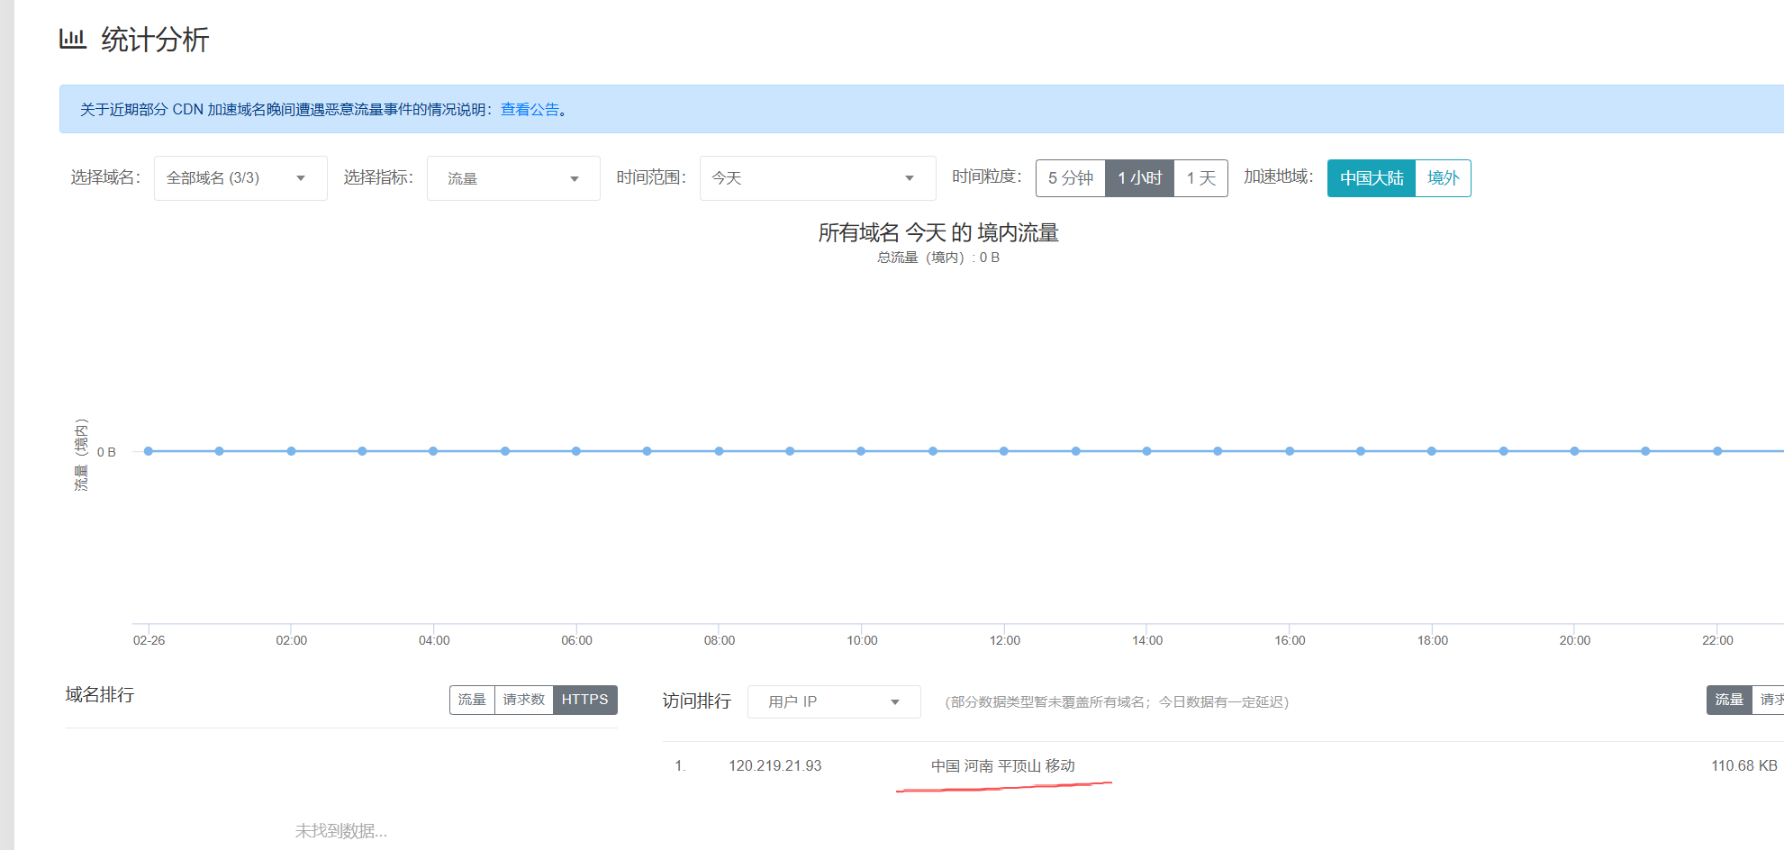Show domain ranking by 请求数
This screenshot has width=1784, height=850.
click(523, 700)
